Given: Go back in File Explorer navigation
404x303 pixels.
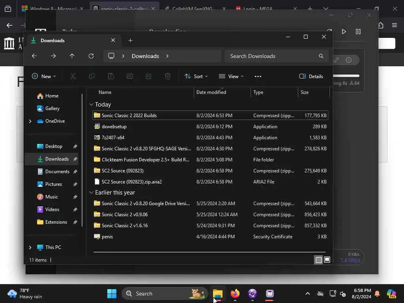Looking at the screenshot, I should click(34, 56).
